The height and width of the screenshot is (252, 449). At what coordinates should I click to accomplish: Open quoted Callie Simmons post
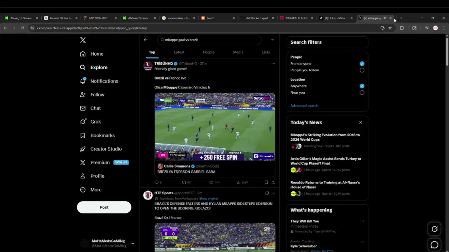coord(215,169)
